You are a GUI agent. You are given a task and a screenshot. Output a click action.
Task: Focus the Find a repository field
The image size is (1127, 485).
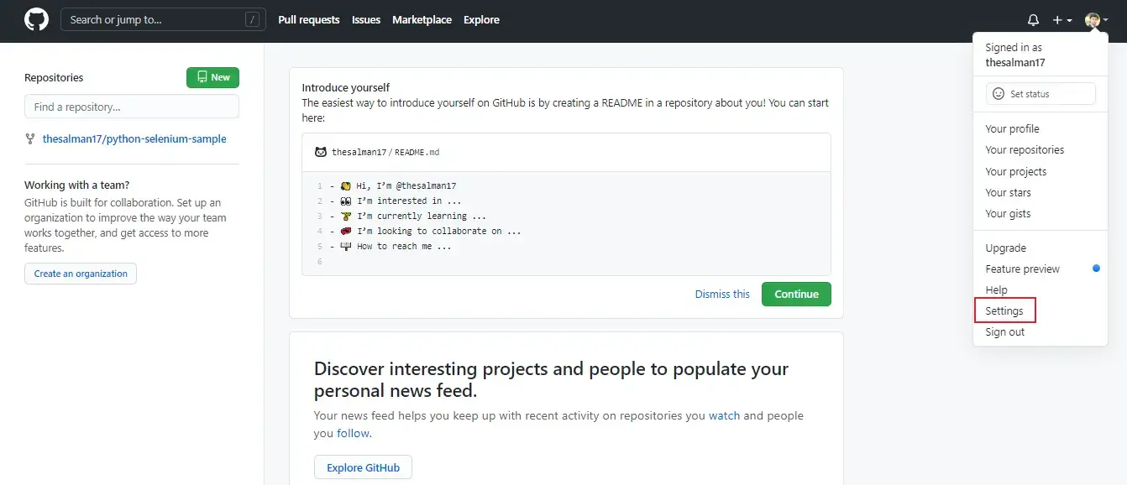click(130, 107)
